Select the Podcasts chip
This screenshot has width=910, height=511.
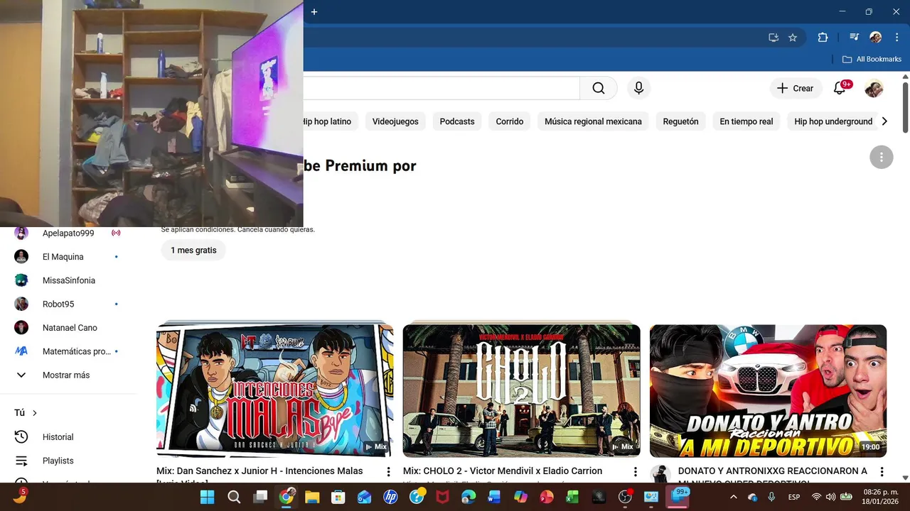[x=457, y=121]
